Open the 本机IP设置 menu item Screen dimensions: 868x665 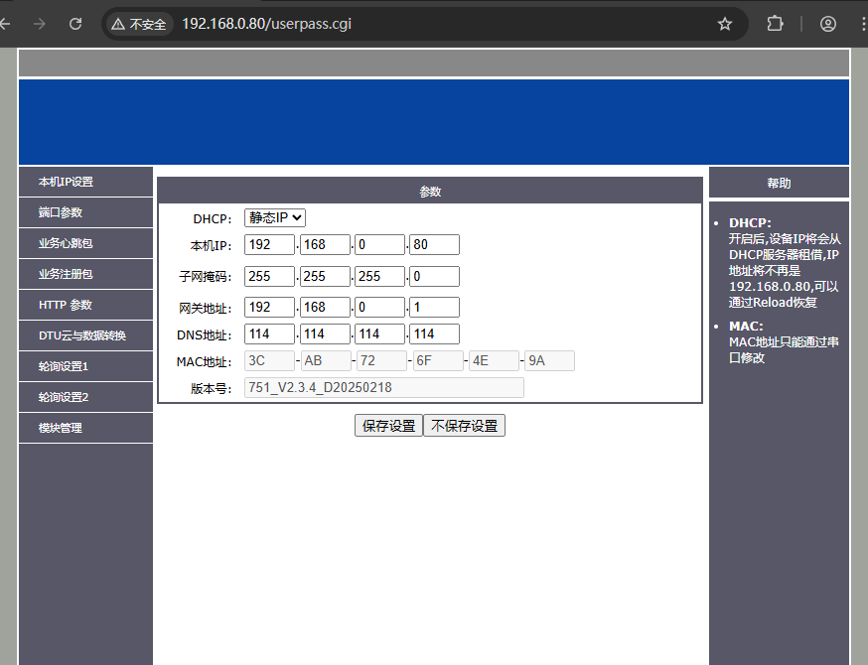(85, 182)
